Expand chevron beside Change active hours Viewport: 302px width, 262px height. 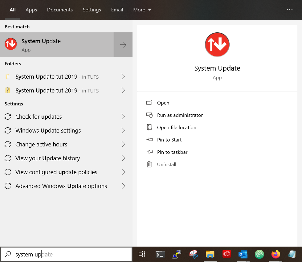click(x=124, y=145)
